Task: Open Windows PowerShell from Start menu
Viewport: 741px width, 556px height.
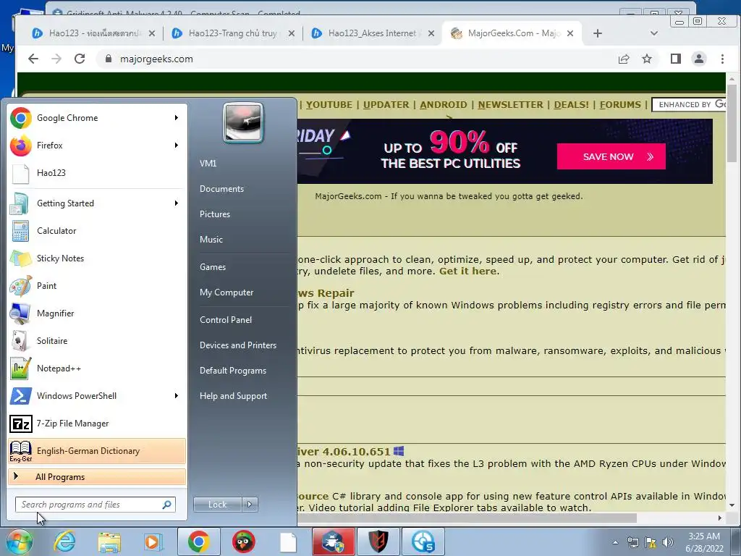Action: point(96,396)
